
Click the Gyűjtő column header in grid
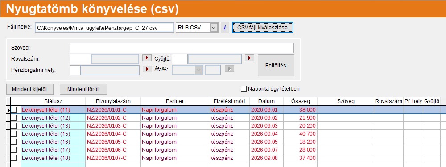pos(431,101)
